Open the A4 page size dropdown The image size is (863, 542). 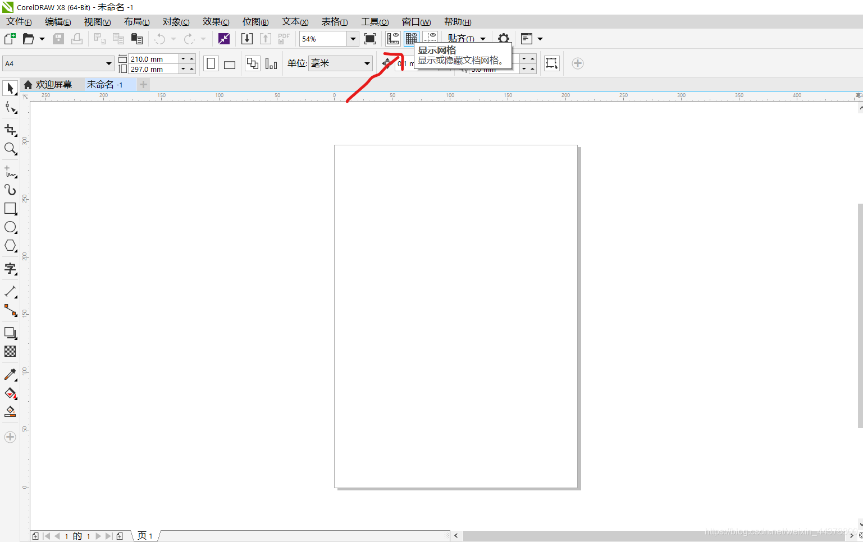click(109, 63)
